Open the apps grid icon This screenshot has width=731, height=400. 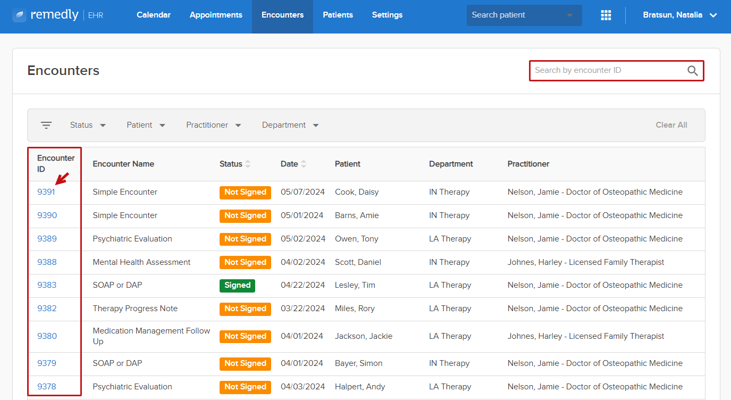pyautogui.click(x=606, y=15)
